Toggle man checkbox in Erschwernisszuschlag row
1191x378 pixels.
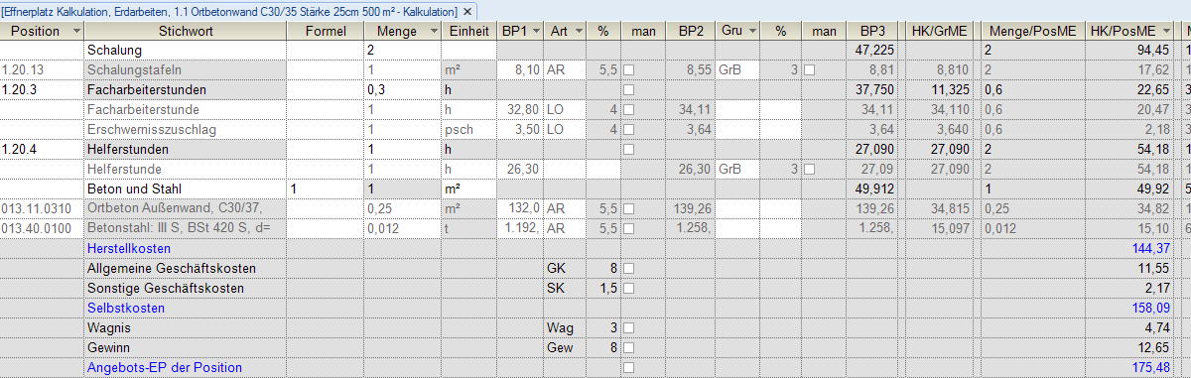click(629, 130)
